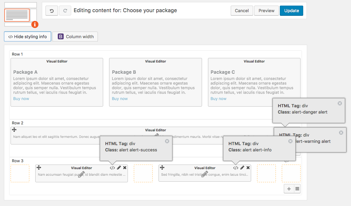This screenshot has height=206, width=351.
Task: Click styling code icon on alert-info cell
Action: [236, 168]
